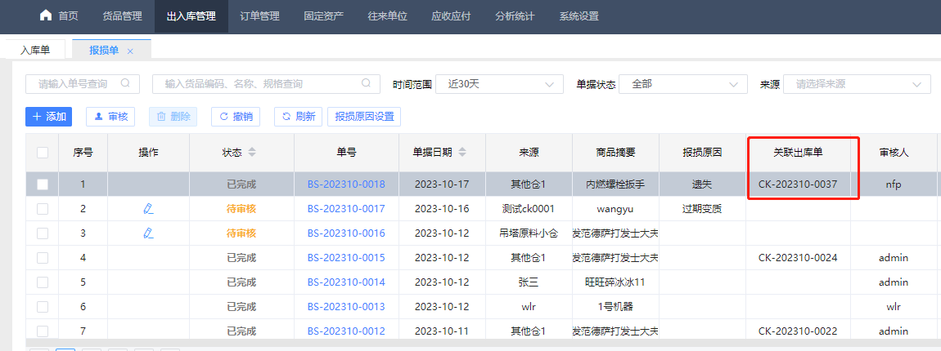Check row 1 BS-202310-0018 checkbox
The image size is (941, 351).
(x=43, y=184)
